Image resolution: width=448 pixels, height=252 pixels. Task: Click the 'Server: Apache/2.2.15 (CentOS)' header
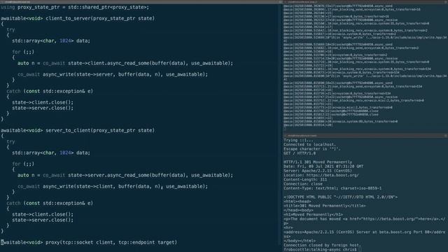318,171
